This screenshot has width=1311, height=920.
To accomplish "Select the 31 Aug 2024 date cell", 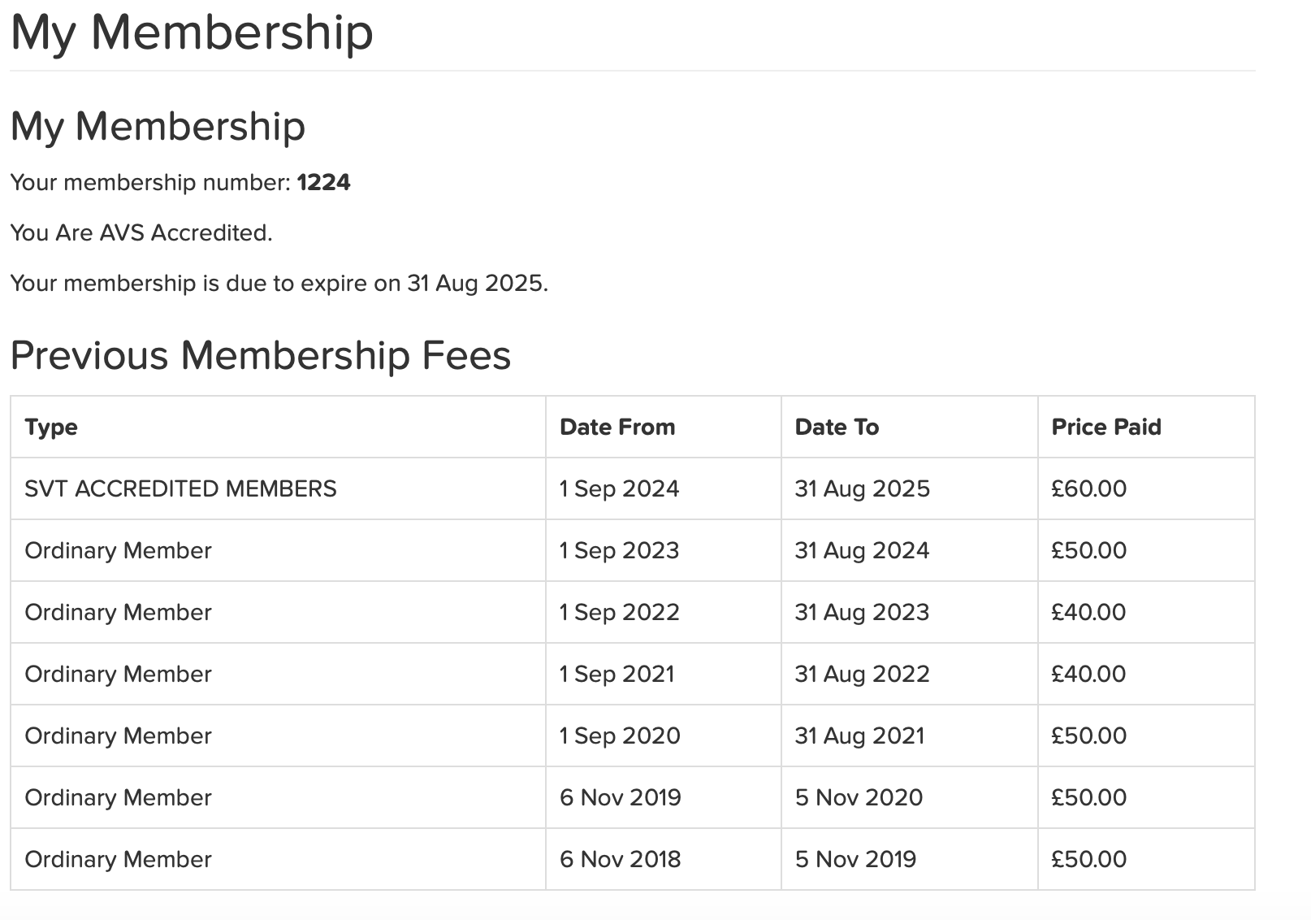I will pos(862,551).
